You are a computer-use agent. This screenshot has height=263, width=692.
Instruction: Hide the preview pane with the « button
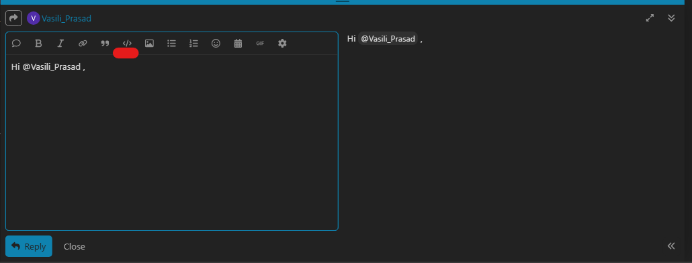(x=671, y=246)
